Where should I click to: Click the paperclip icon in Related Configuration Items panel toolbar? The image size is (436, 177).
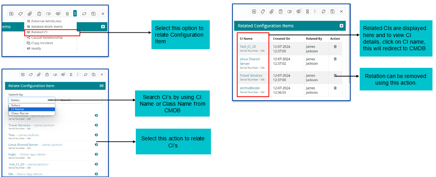[x=272, y=11]
